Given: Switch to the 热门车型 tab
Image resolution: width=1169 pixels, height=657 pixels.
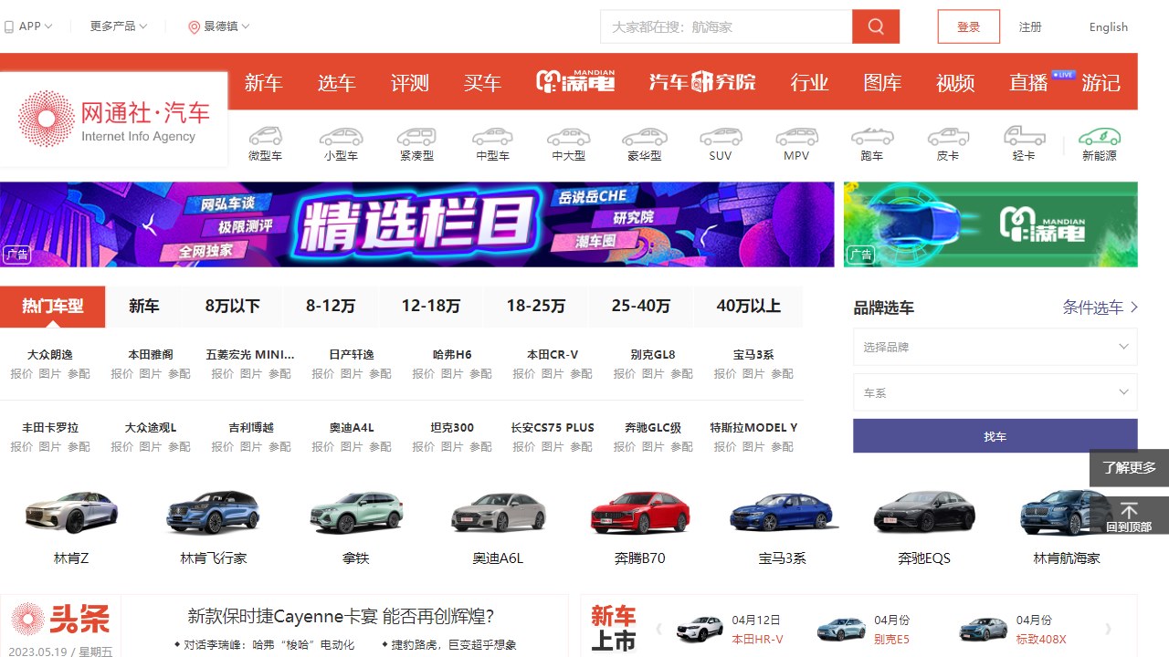Looking at the screenshot, I should coord(53,307).
